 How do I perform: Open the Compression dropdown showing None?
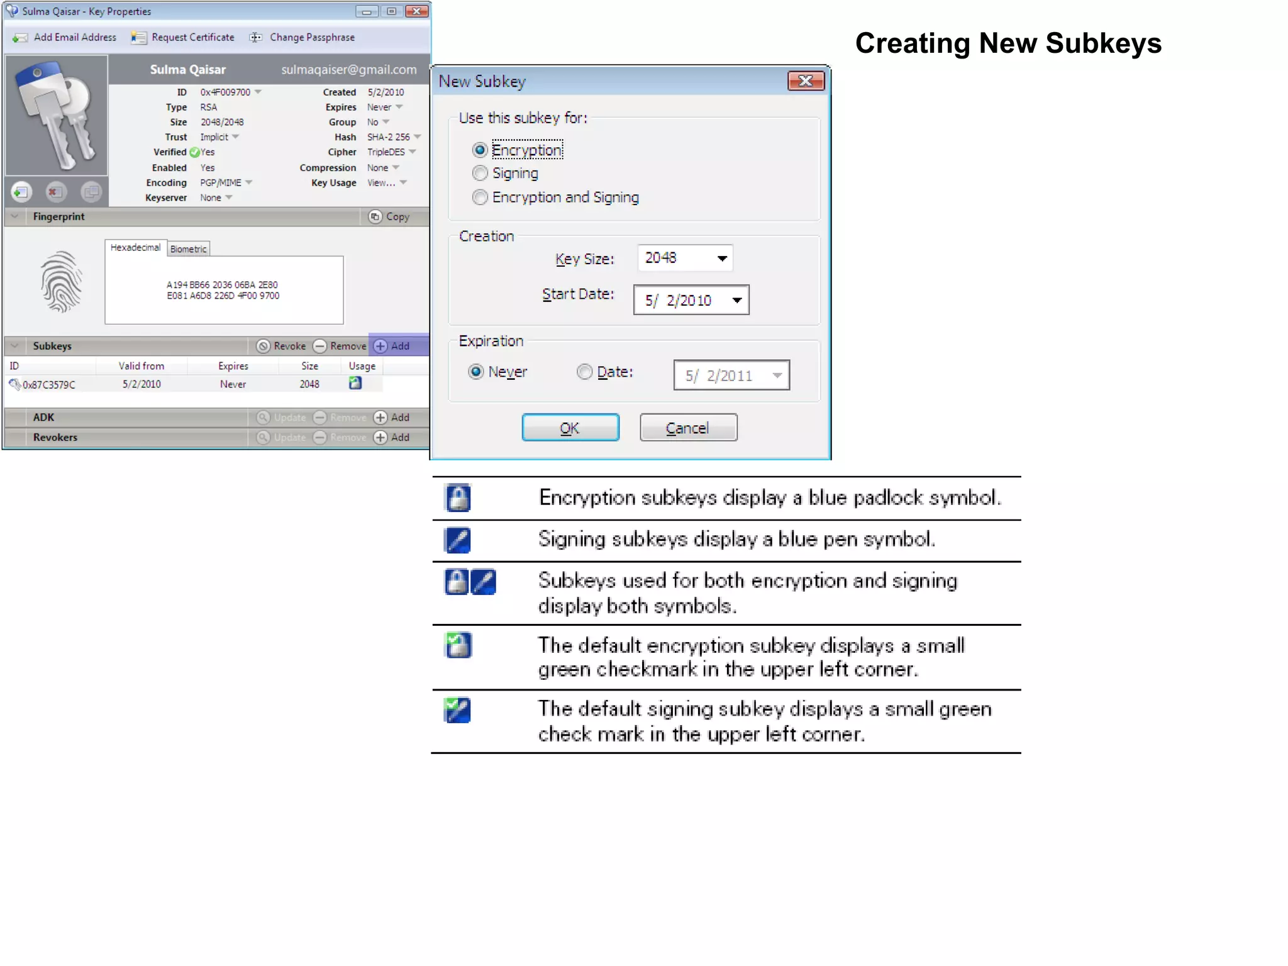pos(396,167)
